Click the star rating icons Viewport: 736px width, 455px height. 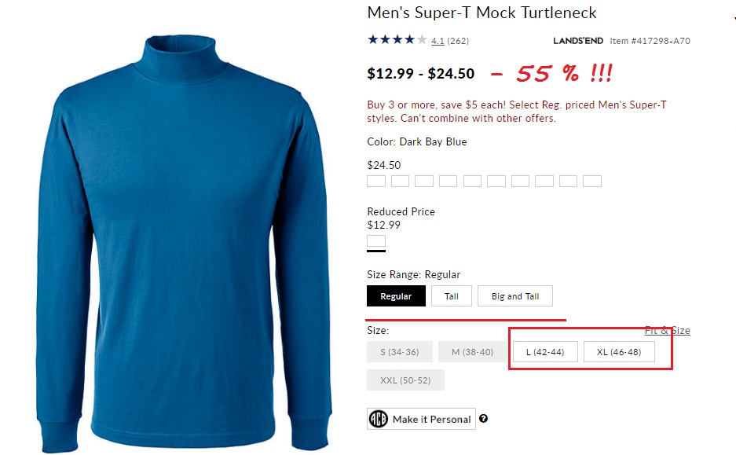coord(397,40)
